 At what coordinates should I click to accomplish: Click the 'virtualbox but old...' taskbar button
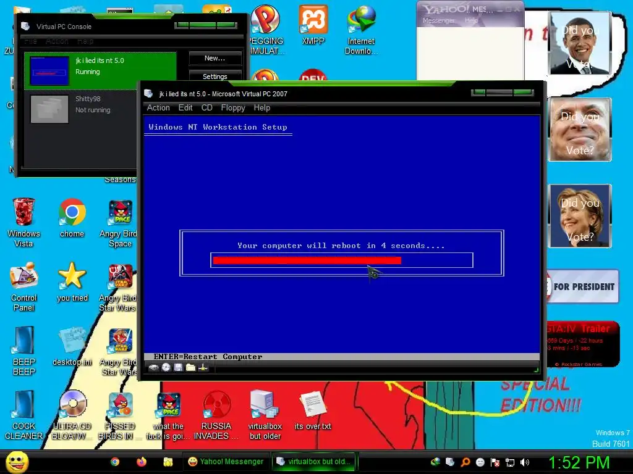(x=315, y=462)
